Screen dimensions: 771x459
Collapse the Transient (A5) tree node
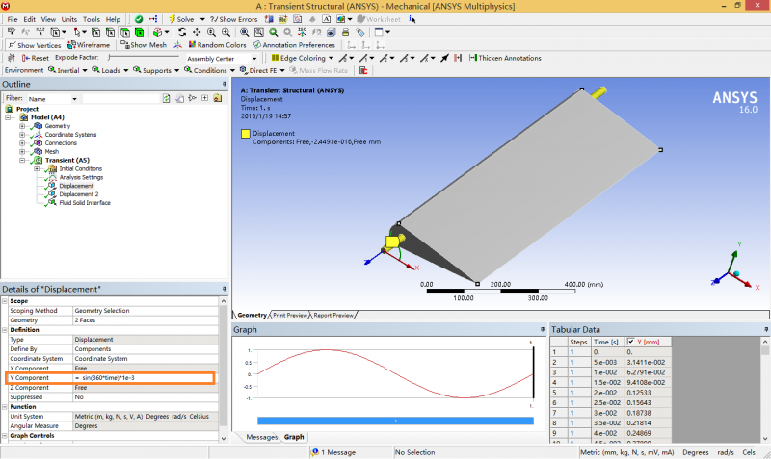click(22, 161)
